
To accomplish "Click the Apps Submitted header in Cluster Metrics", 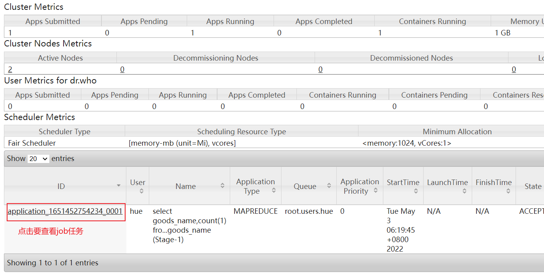I will pos(53,21).
